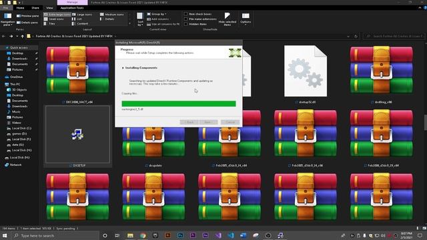Open Videos folder in sidebar
Screen dimensions: 427x240
click(14, 123)
